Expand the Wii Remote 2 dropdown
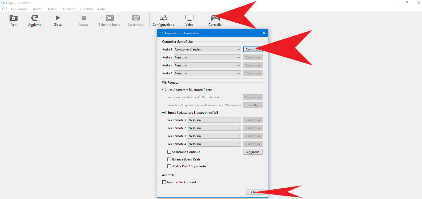This screenshot has height=199, width=422. point(214,128)
